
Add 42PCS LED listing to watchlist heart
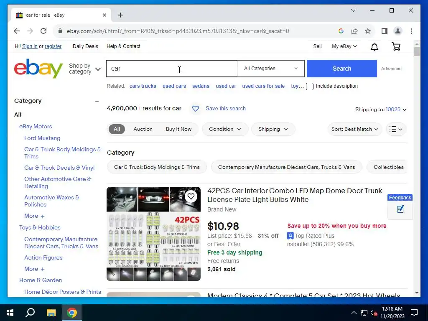tap(191, 196)
